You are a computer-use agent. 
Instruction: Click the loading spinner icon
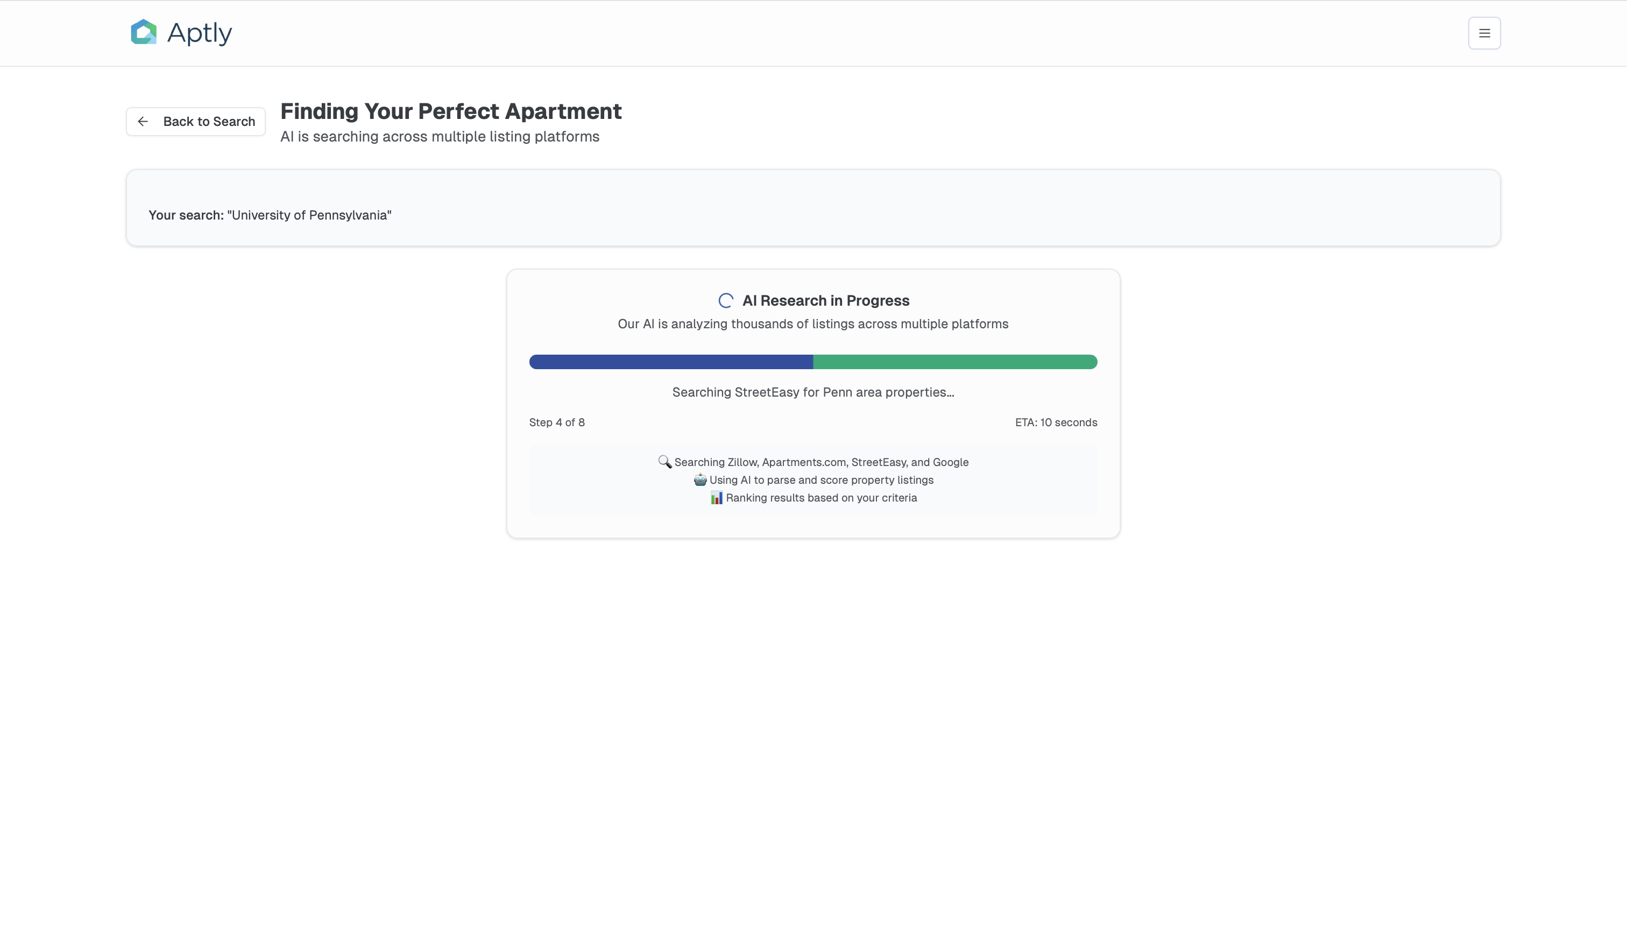tap(726, 300)
